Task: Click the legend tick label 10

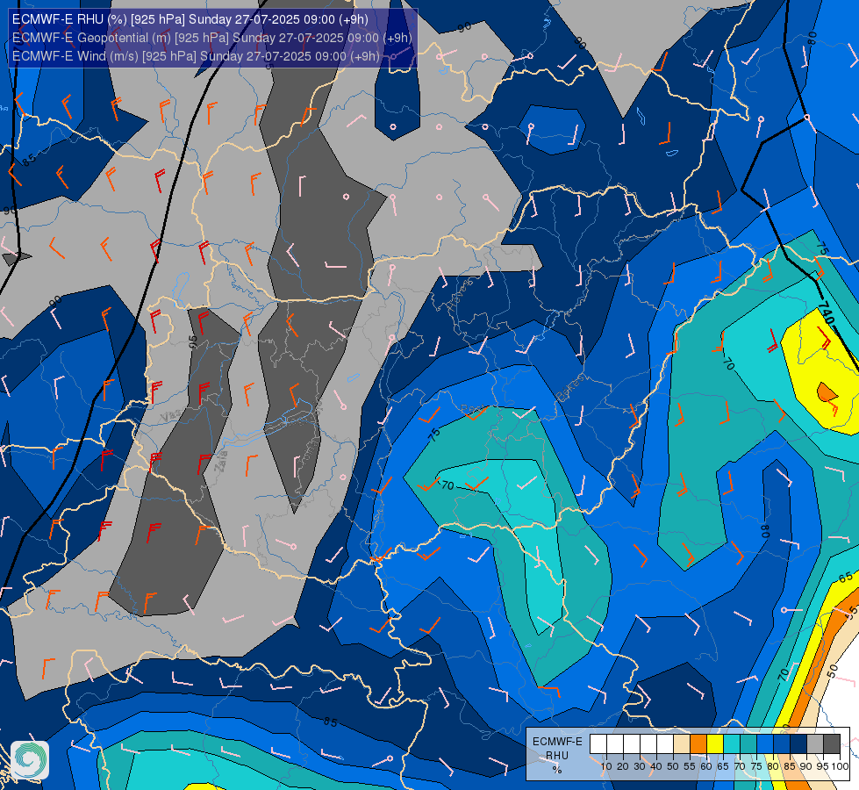Action: 606,766
